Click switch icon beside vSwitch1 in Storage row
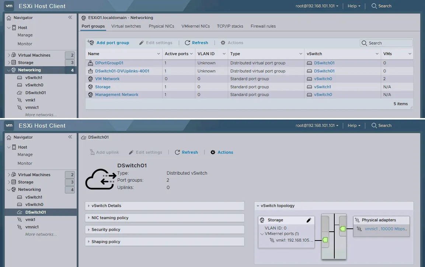The width and height of the screenshot is (425, 267). [x=309, y=87]
